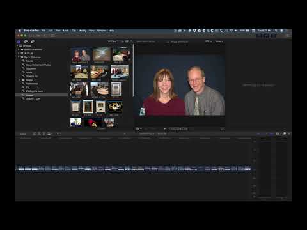Viewport: 307px width, 230px height.
Task: Open the timeline tool selector dropdown
Action: tap(59, 134)
